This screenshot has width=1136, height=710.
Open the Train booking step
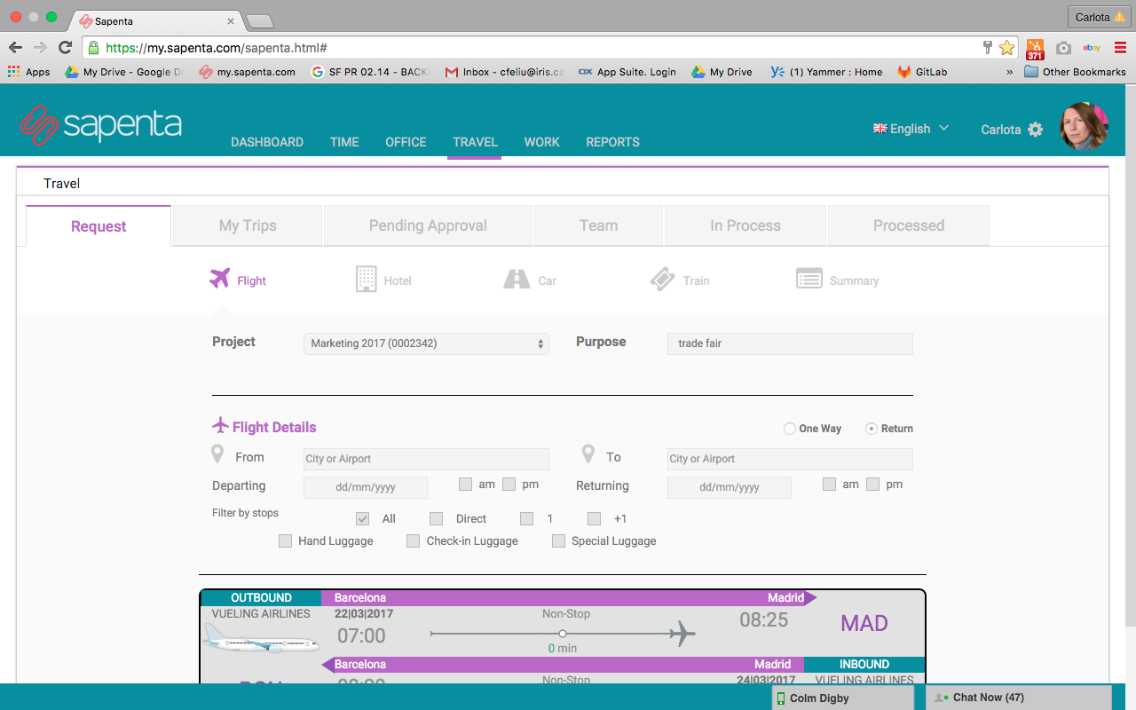(680, 280)
